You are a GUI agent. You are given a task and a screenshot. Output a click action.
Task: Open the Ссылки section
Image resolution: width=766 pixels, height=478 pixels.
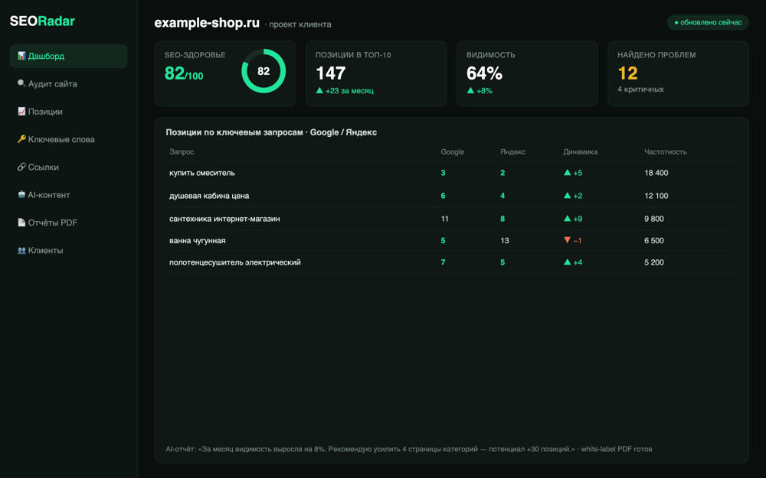tap(68, 167)
